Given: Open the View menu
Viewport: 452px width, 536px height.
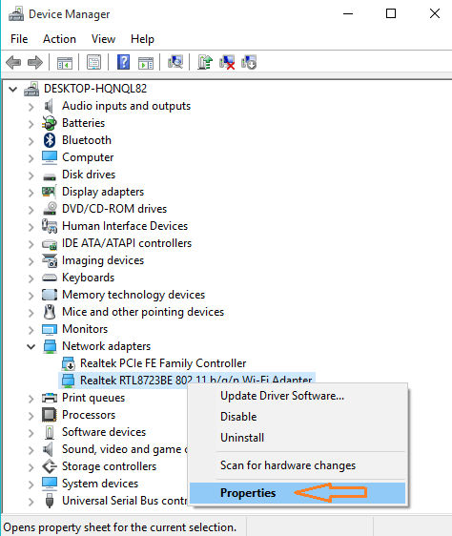Looking at the screenshot, I should pos(103,39).
